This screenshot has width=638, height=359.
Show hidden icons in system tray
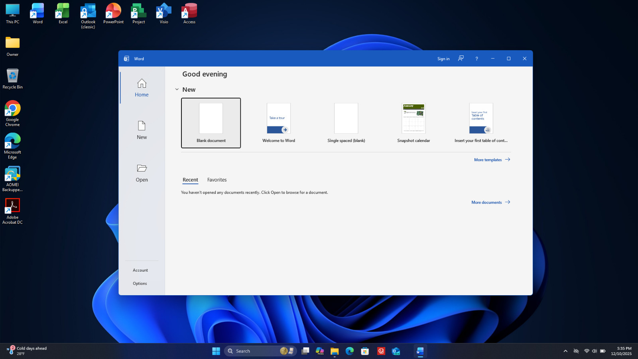[565, 351]
